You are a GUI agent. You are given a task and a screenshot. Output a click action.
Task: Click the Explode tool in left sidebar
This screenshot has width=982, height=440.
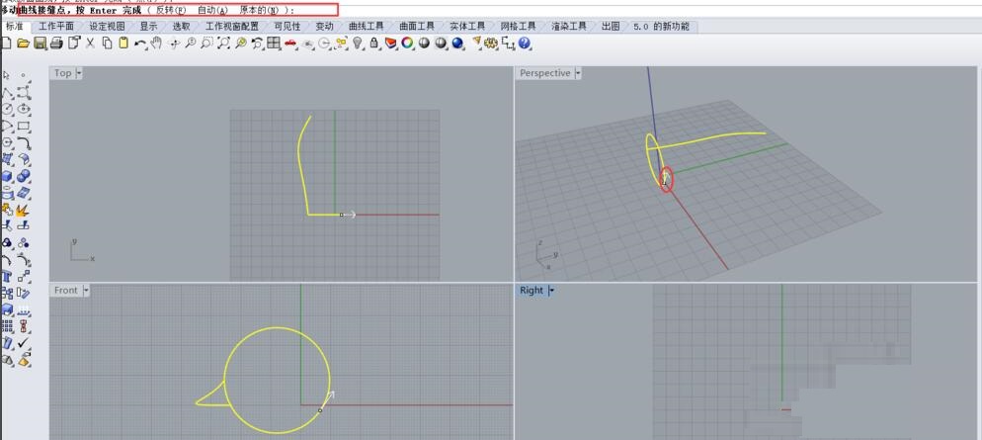23,210
